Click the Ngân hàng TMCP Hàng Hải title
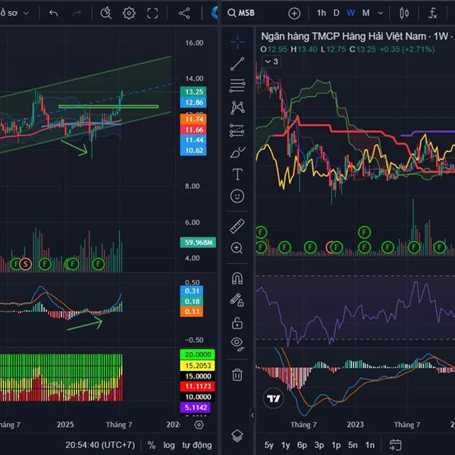This screenshot has height=455, width=455. (x=344, y=36)
